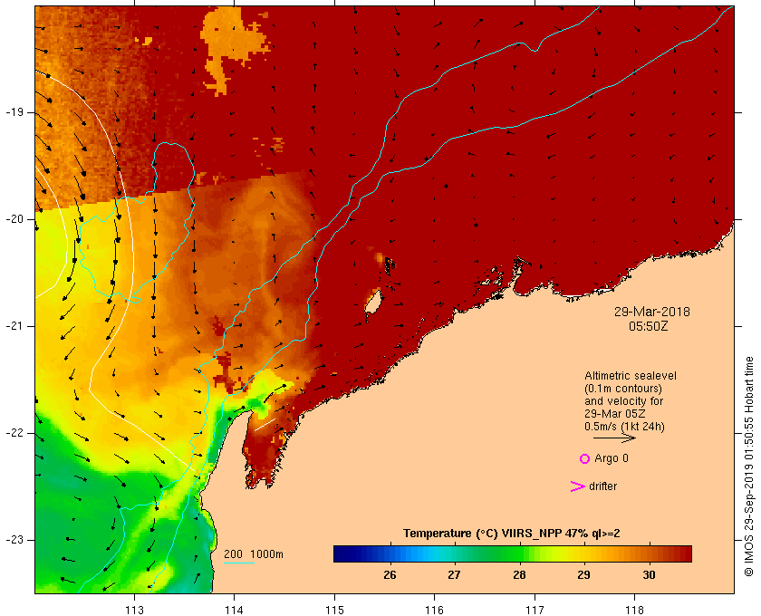Click the magenta Argo circle legend symbol
761x616 pixels.
pos(584,458)
